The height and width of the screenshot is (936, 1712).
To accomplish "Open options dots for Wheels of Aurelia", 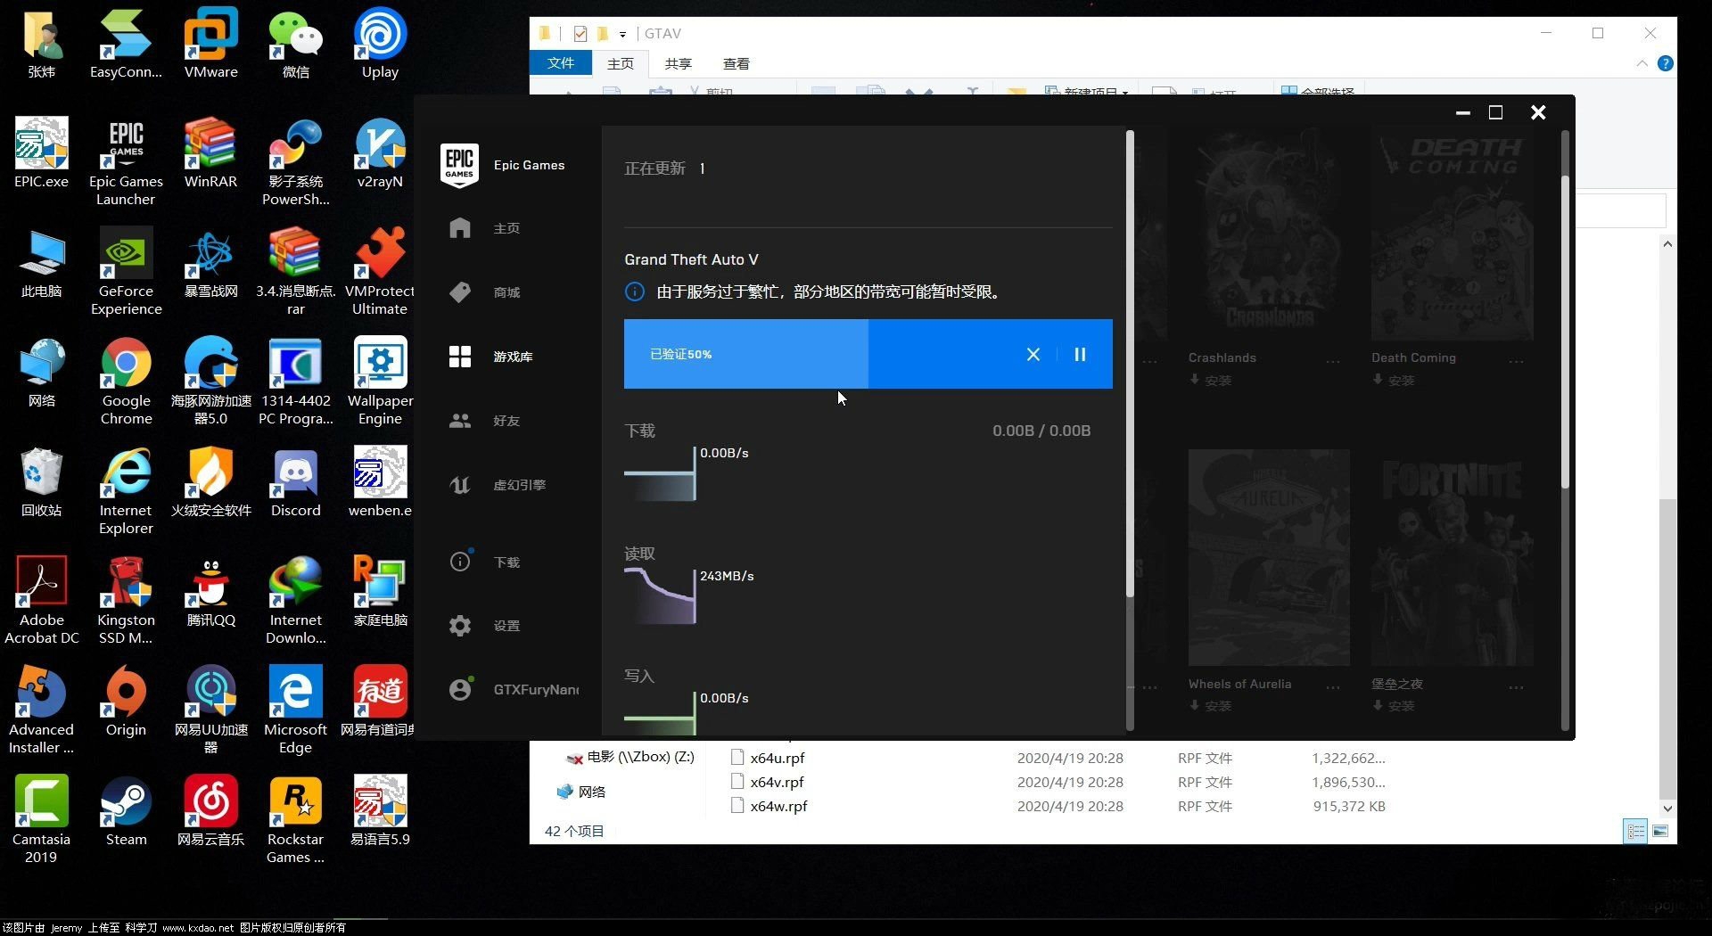I will point(1333,687).
